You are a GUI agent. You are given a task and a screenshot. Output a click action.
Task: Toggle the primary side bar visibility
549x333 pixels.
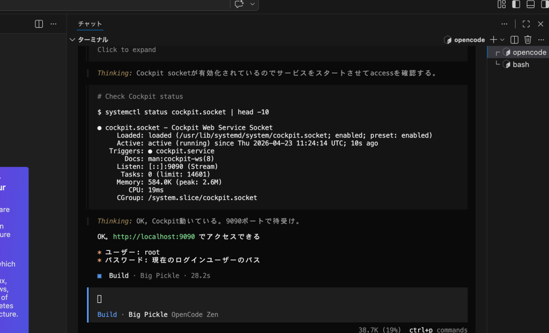516,4
